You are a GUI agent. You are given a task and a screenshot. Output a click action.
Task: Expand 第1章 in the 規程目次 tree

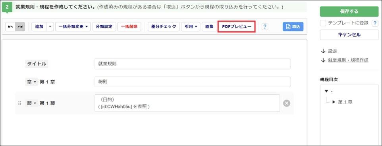tap(334, 102)
